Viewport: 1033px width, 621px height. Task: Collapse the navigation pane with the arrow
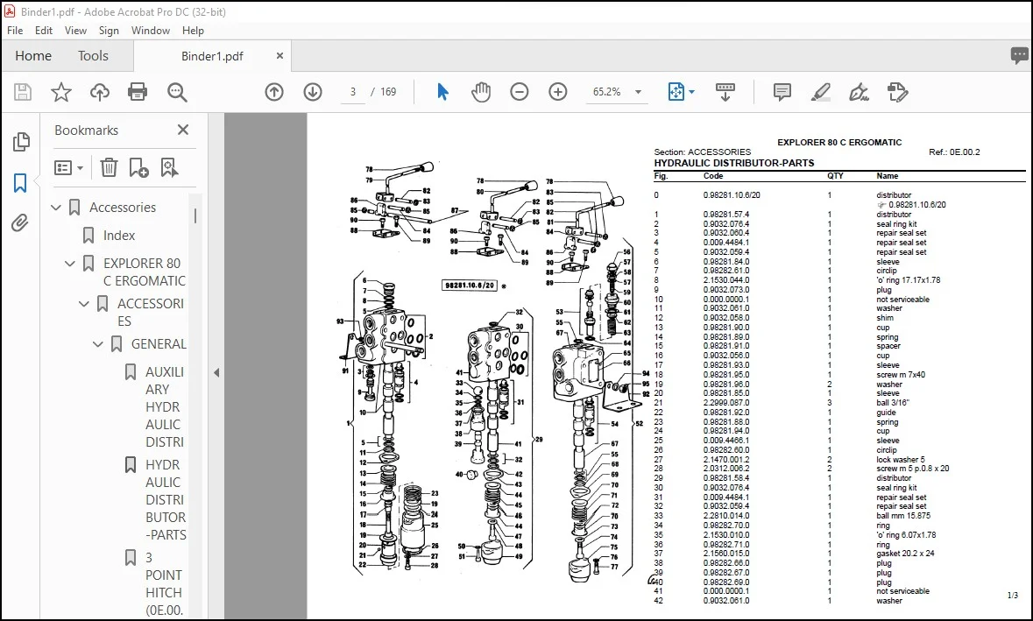point(216,373)
